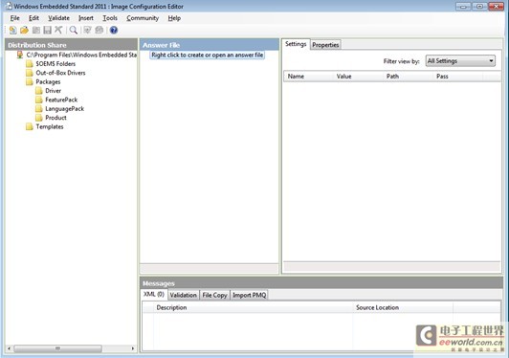Open the Validate menu
509x358 pixels.
pos(58,18)
